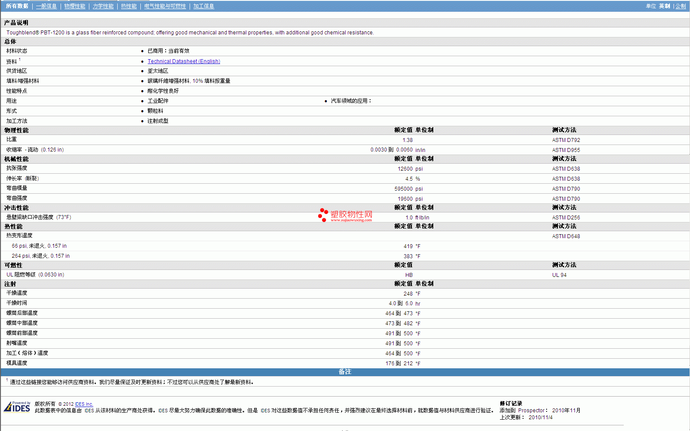Viewport: 690px width, 431px height.
Task: Click 已商用:当前有效 status entry
Action: [x=168, y=51]
